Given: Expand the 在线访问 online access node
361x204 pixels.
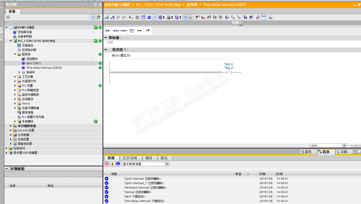Looking at the screenshot, I should (x=7, y=148).
